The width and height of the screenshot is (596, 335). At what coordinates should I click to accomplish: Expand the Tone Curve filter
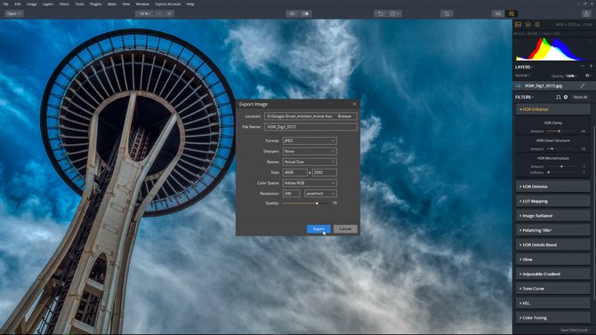click(x=552, y=289)
